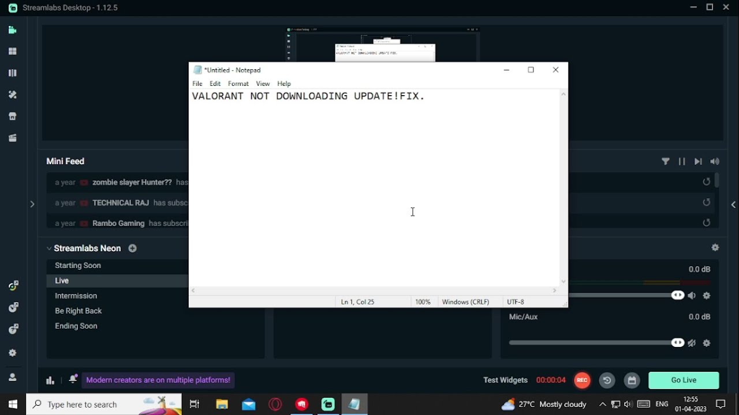
Task: Open the Windows Start menu
Action: [x=13, y=404]
